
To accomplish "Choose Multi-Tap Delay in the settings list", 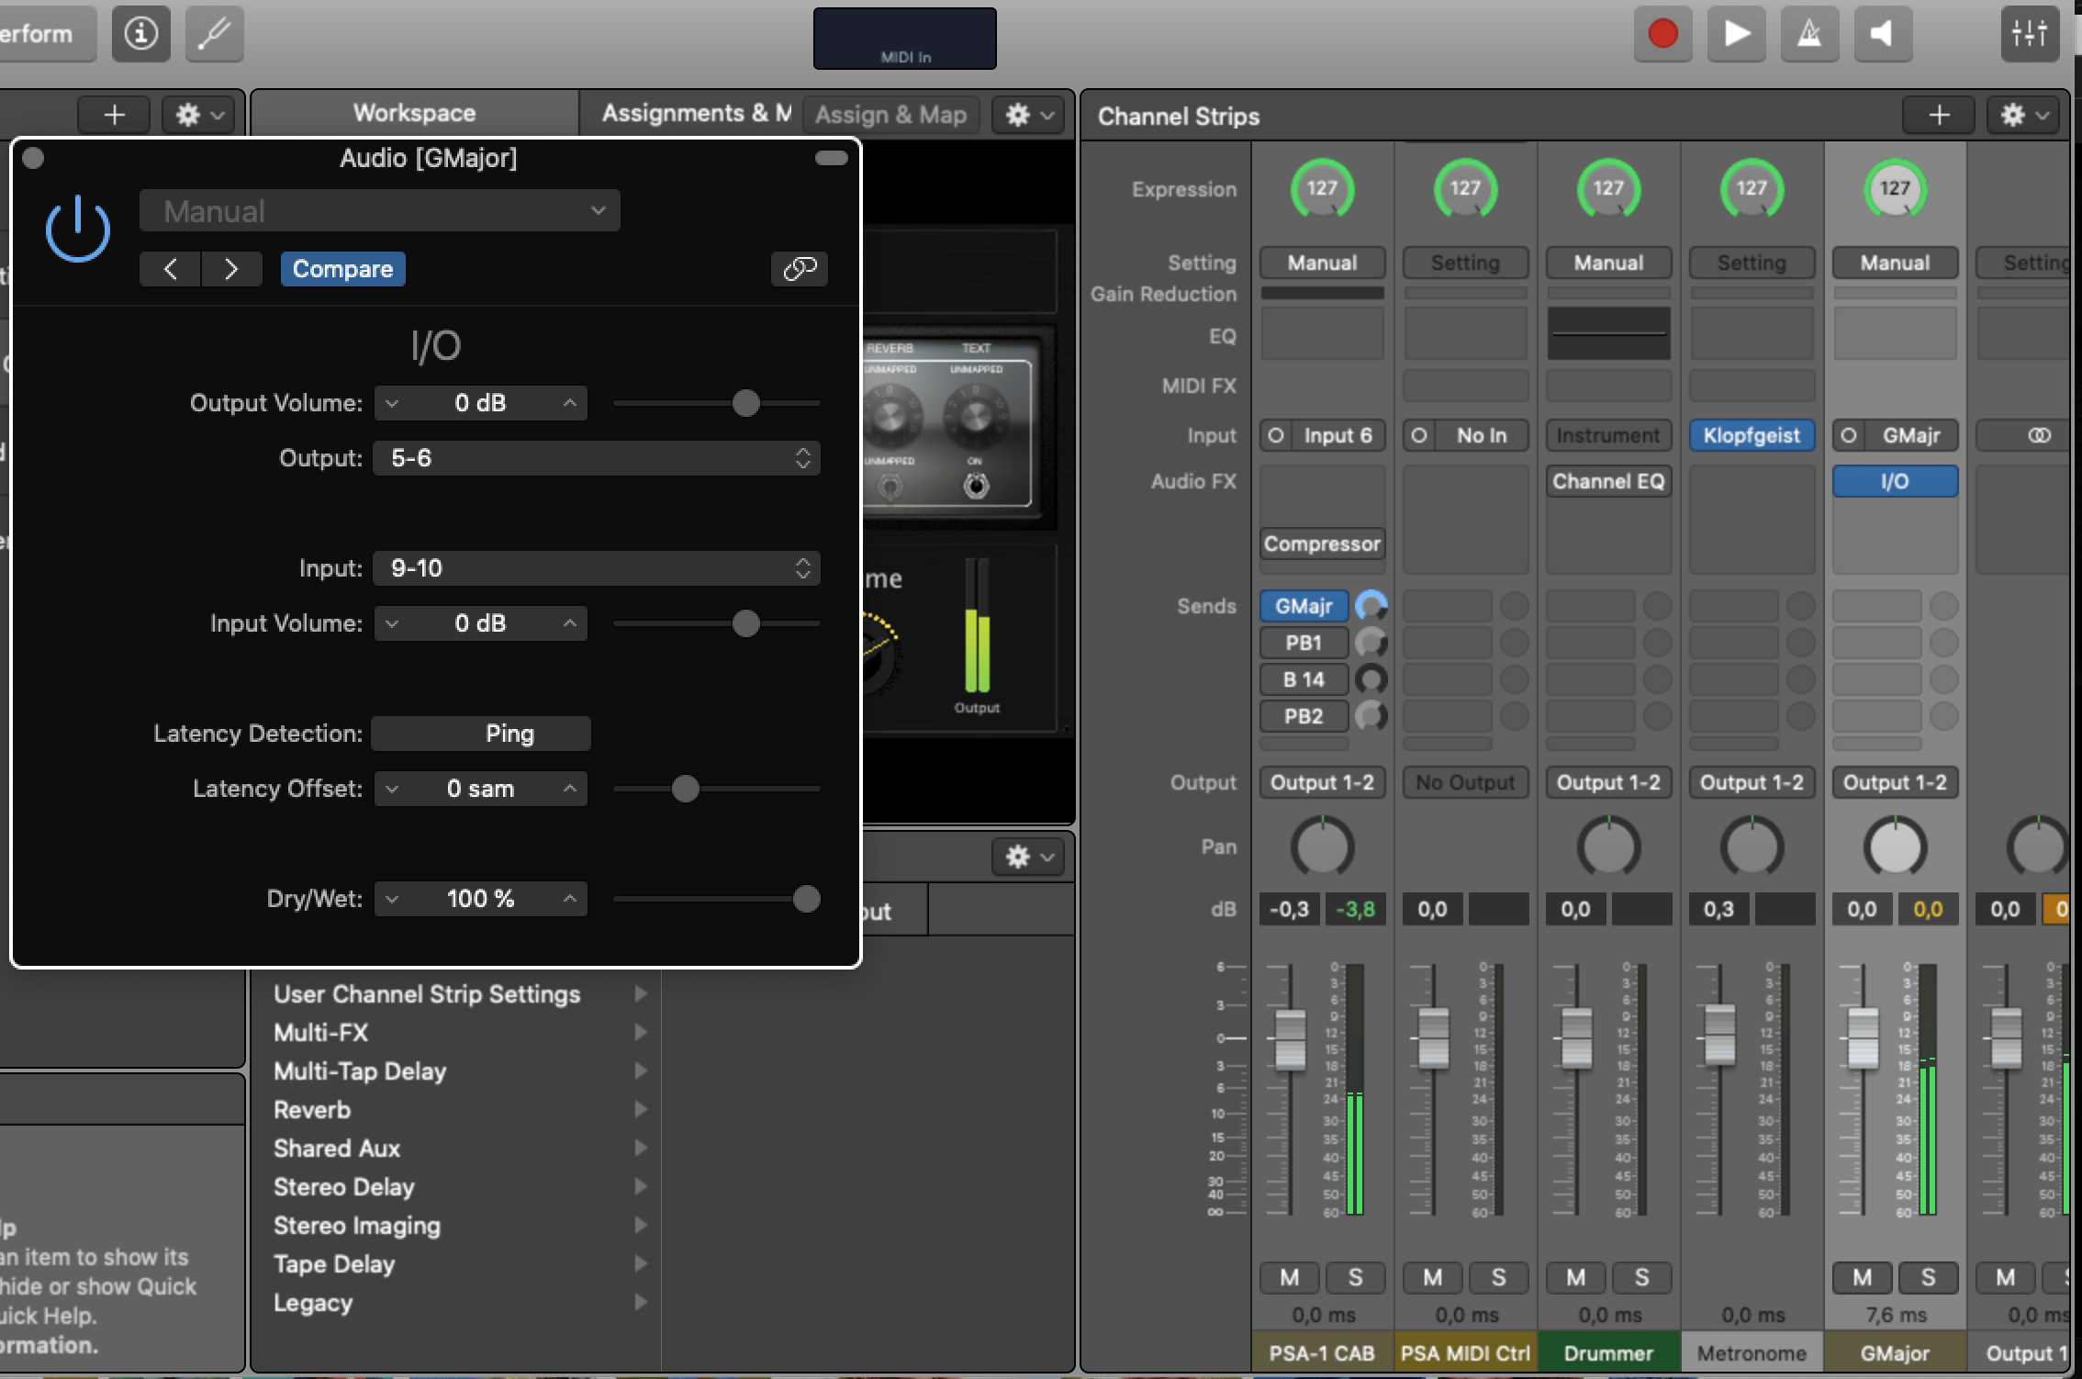I will [x=360, y=1071].
